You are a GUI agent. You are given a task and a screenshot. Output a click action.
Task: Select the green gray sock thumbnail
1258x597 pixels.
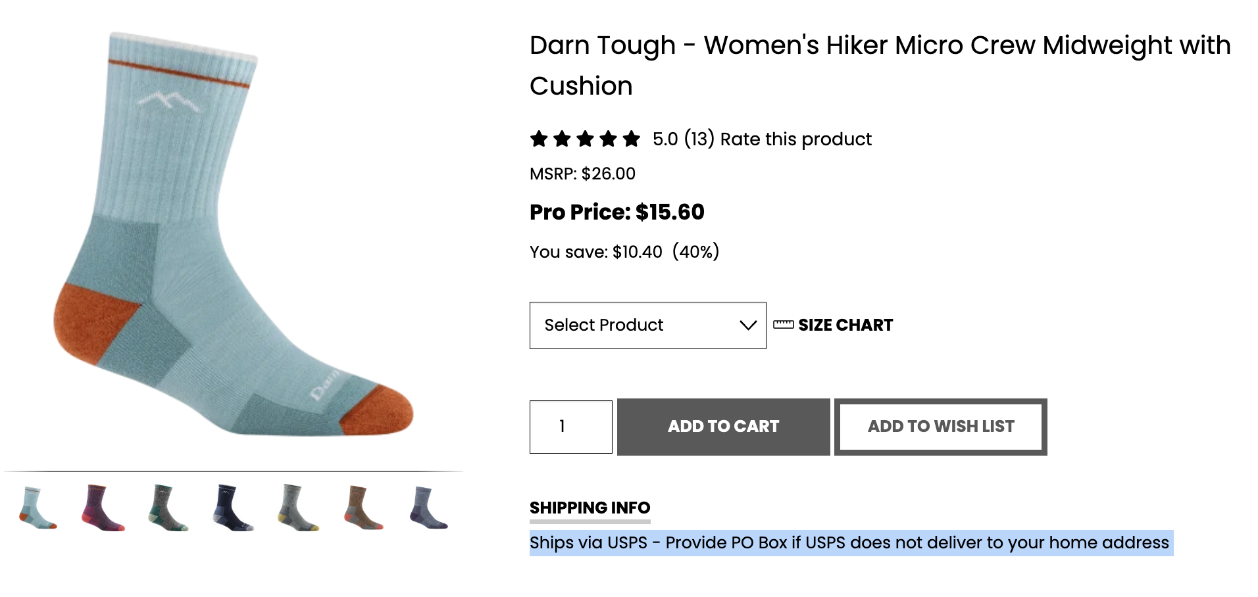[x=168, y=508]
